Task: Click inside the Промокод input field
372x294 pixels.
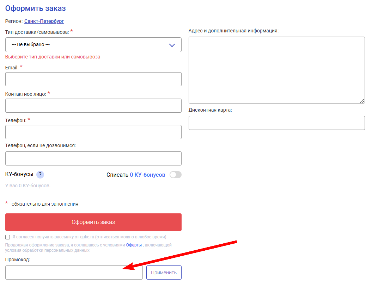Action: coord(74,273)
